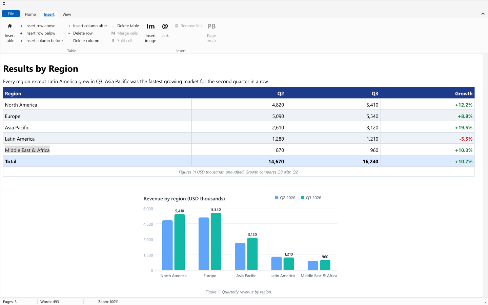This screenshot has height=305, width=488.
Task: Click Split cell command
Action: click(x=122, y=41)
